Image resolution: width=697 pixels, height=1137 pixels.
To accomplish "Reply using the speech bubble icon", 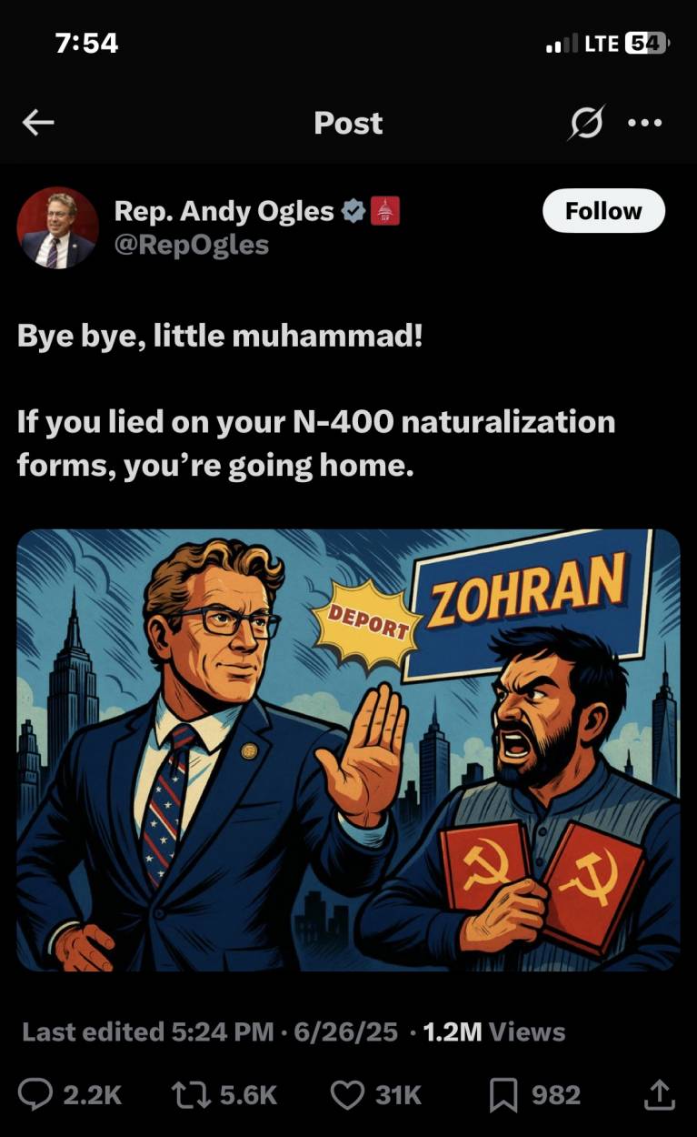I will [36, 1094].
